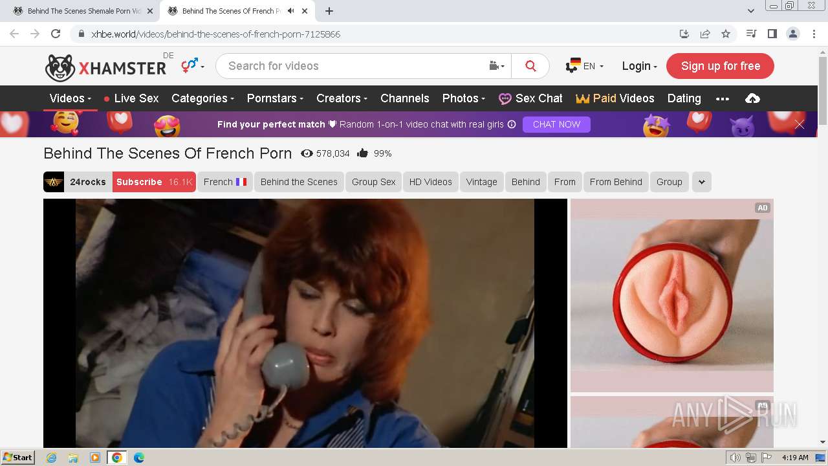Image resolution: width=828 pixels, height=466 pixels.
Task: Open Microsoft Edge from taskbar
Action: pyautogui.click(x=138, y=458)
